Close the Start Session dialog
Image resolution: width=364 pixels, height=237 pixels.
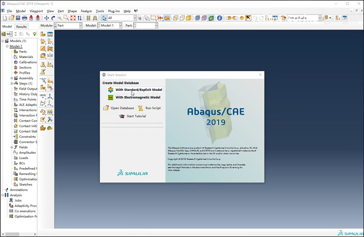tap(261, 74)
